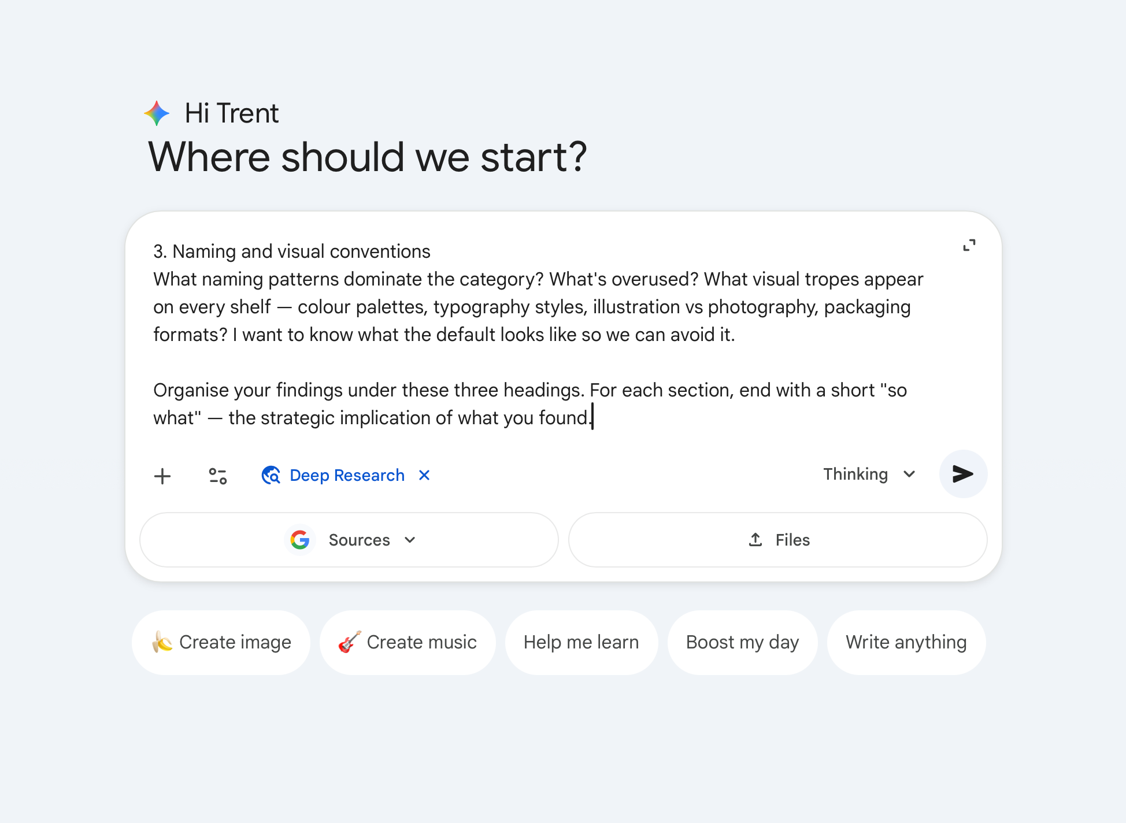
Task: Click the plus icon to add content
Action: [162, 476]
